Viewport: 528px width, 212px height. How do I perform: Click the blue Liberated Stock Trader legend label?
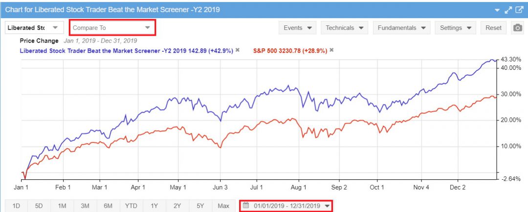click(x=126, y=50)
